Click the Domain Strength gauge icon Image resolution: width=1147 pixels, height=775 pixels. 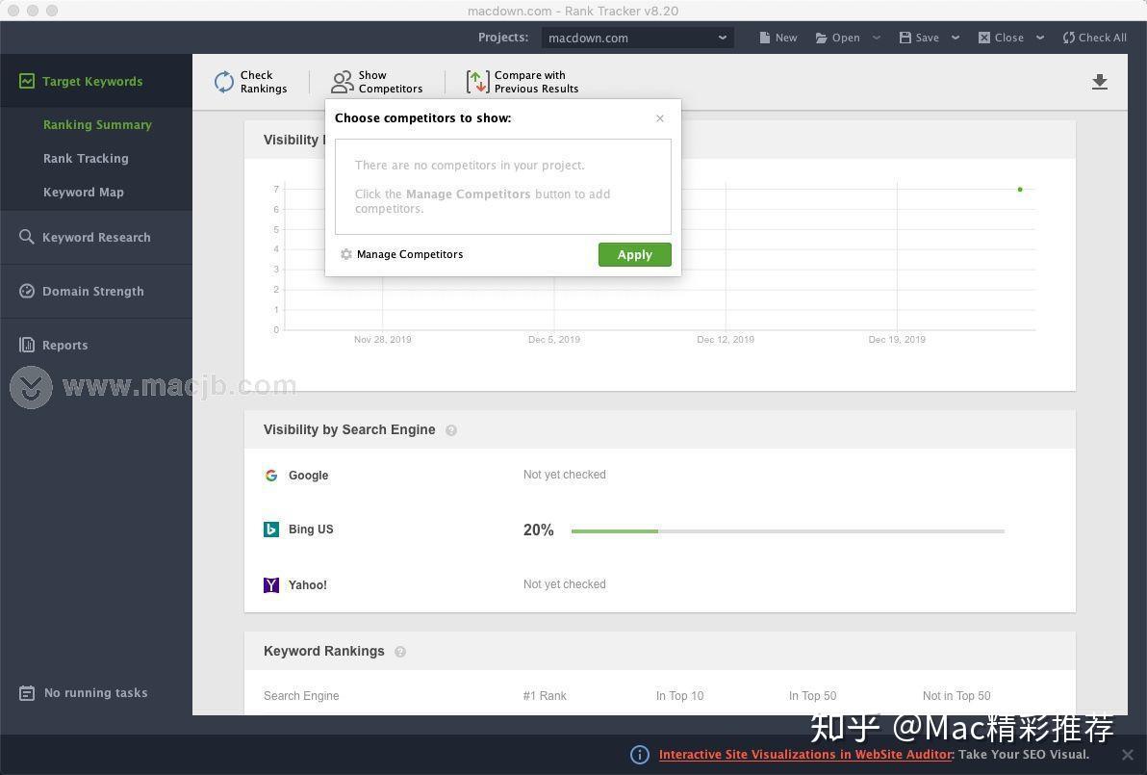point(27,291)
